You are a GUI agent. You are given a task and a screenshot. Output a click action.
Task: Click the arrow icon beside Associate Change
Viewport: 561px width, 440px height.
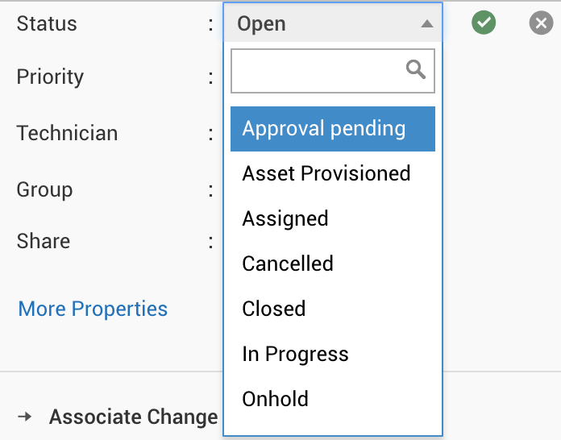coord(26,417)
